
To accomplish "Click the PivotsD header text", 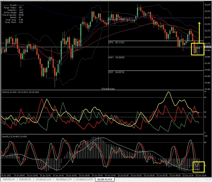I will click(x=13, y=5).
